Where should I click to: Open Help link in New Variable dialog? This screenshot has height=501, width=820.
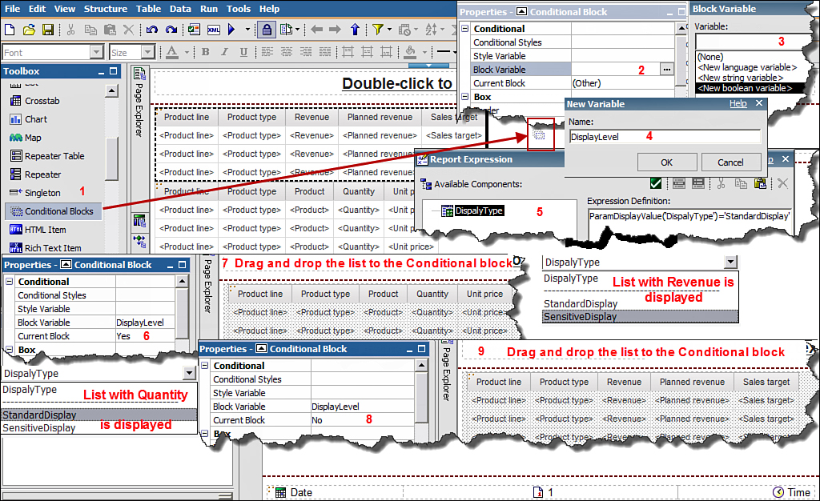point(738,103)
